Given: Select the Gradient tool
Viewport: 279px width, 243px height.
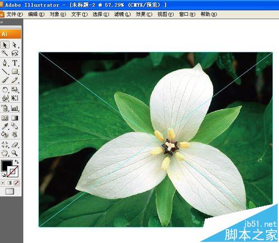Looking at the screenshot, I should (x=15, y=118).
